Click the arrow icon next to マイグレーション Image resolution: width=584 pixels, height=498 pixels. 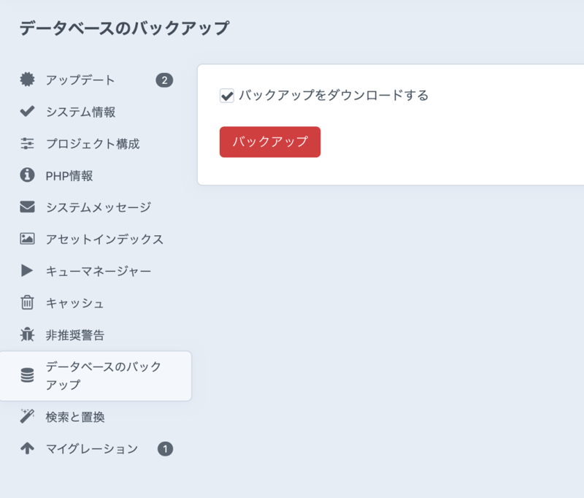pyautogui.click(x=26, y=448)
